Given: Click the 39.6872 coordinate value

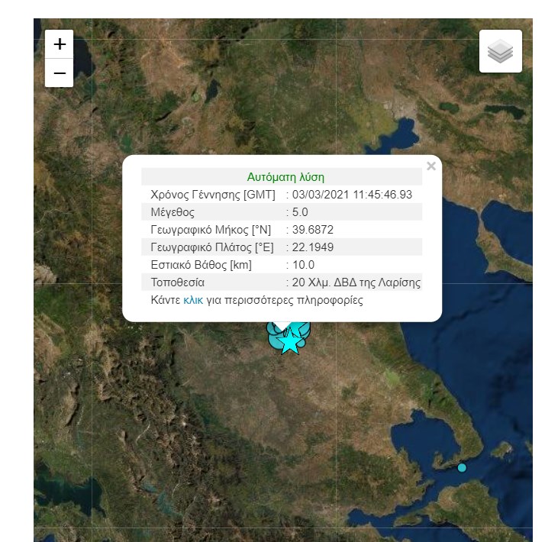Looking at the screenshot, I should pos(313,230).
